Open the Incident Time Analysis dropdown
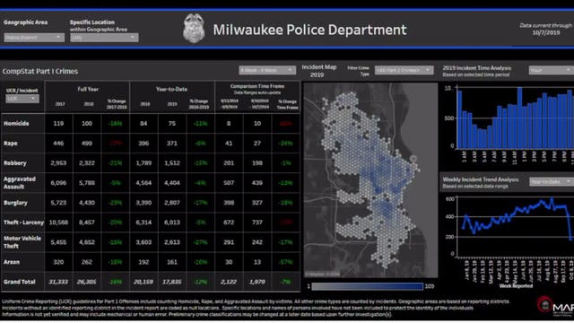The image size is (574, 323). coord(552,70)
